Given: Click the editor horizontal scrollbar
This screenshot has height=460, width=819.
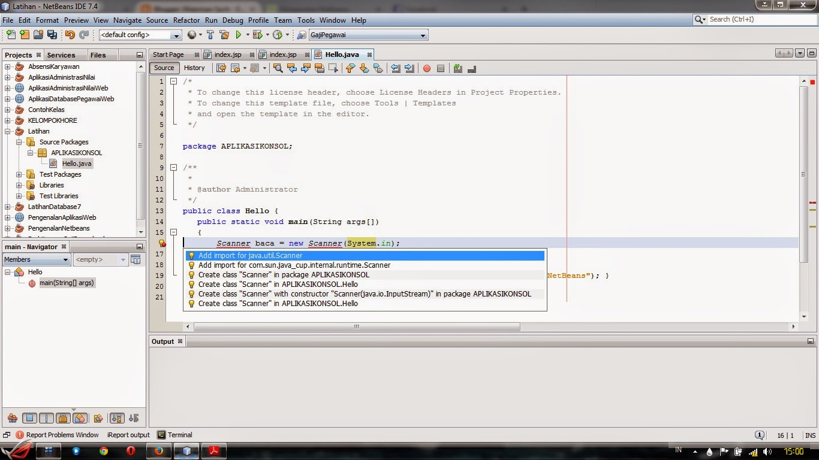Looking at the screenshot, I should tap(357, 327).
